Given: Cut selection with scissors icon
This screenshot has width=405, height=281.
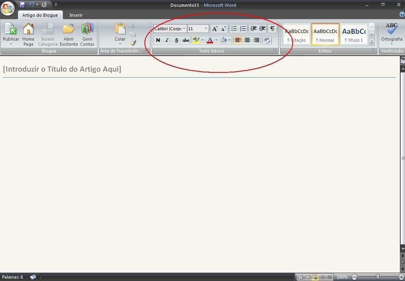Looking at the screenshot, I should tap(133, 25).
